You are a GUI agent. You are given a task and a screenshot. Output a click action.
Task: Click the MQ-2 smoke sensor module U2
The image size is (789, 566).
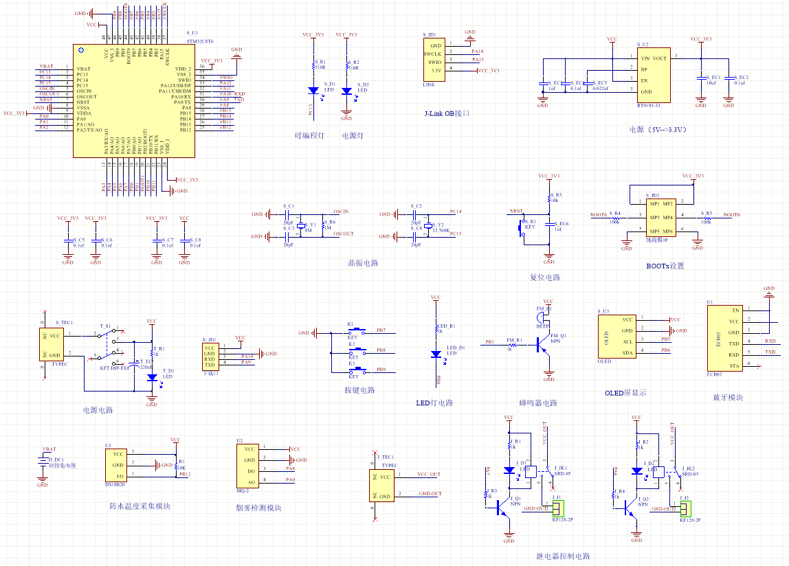249,465
